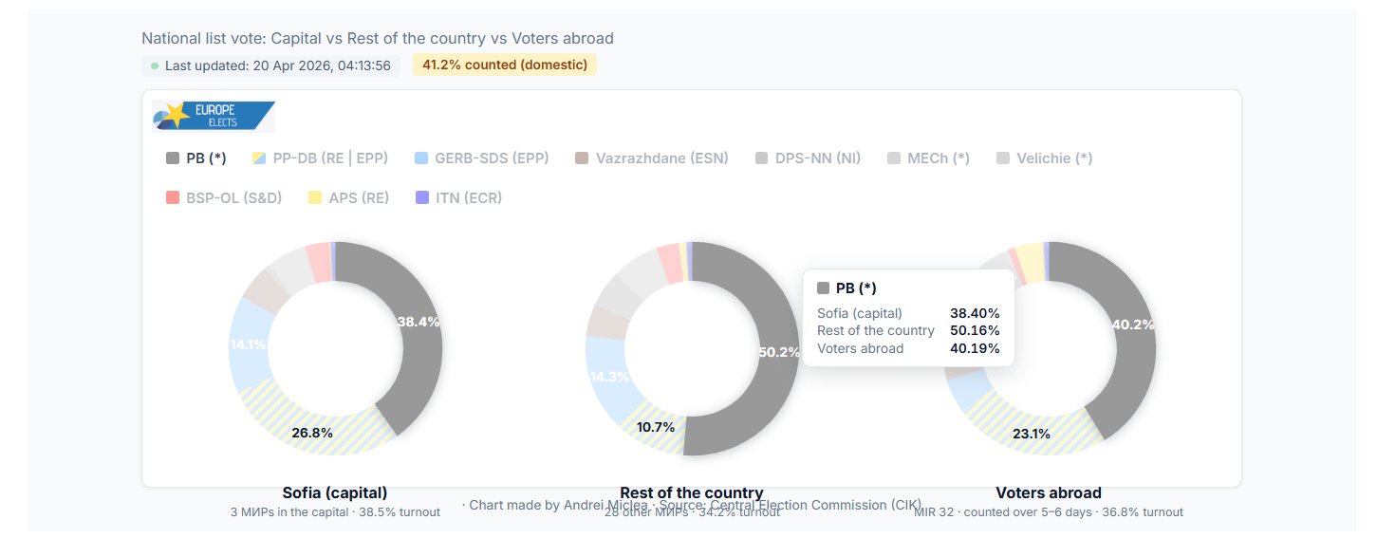Click the Last updated status indicator

point(270,65)
